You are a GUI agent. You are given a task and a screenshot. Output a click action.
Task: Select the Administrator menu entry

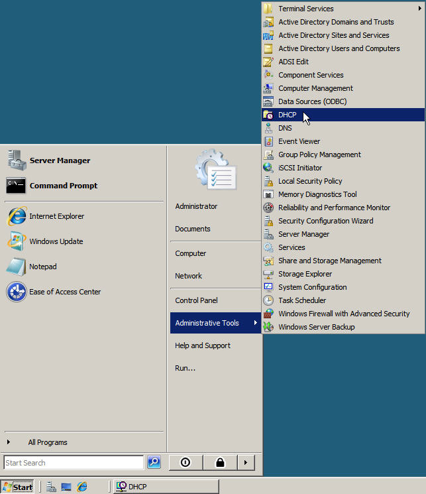pos(196,206)
